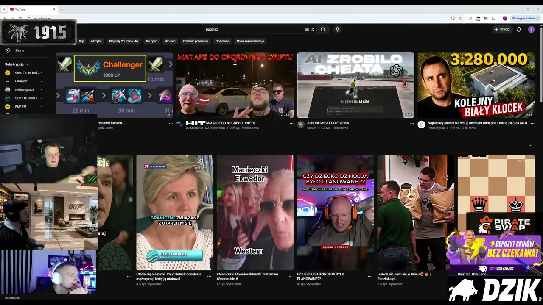Click the YouTube search magnifier button
The width and height of the screenshot is (543, 305).
pos(323,29)
